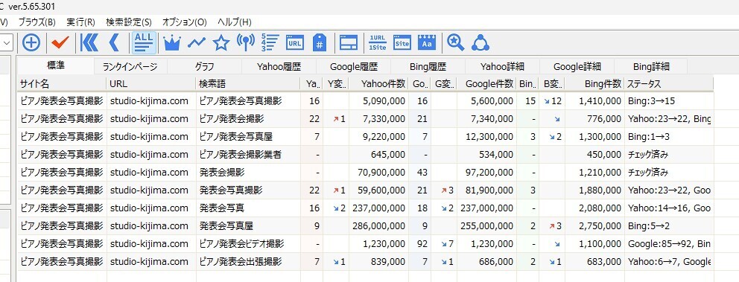The height and width of the screenshot is (282, 739).
Task: Switch to the Google履歴 tab
Action: tap(353, 67)
